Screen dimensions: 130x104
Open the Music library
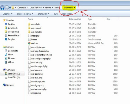10,55
